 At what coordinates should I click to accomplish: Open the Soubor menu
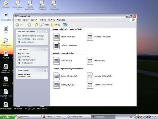(18, 20)
